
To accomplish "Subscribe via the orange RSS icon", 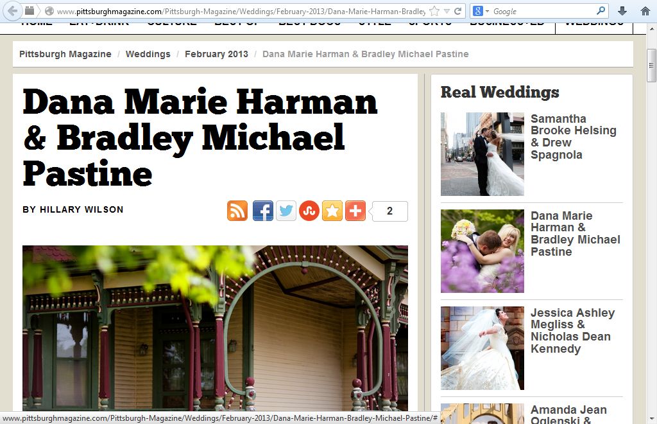I will click(x=237, y=211).
